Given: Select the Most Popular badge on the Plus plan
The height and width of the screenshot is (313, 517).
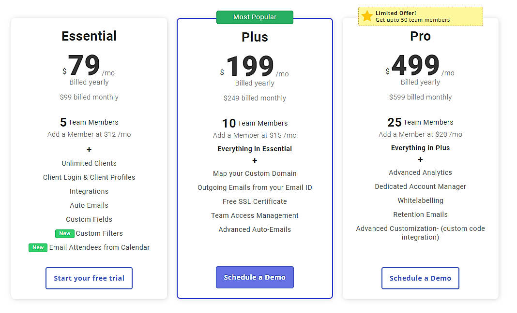Looking at the screenshot, I should point(255,17).
